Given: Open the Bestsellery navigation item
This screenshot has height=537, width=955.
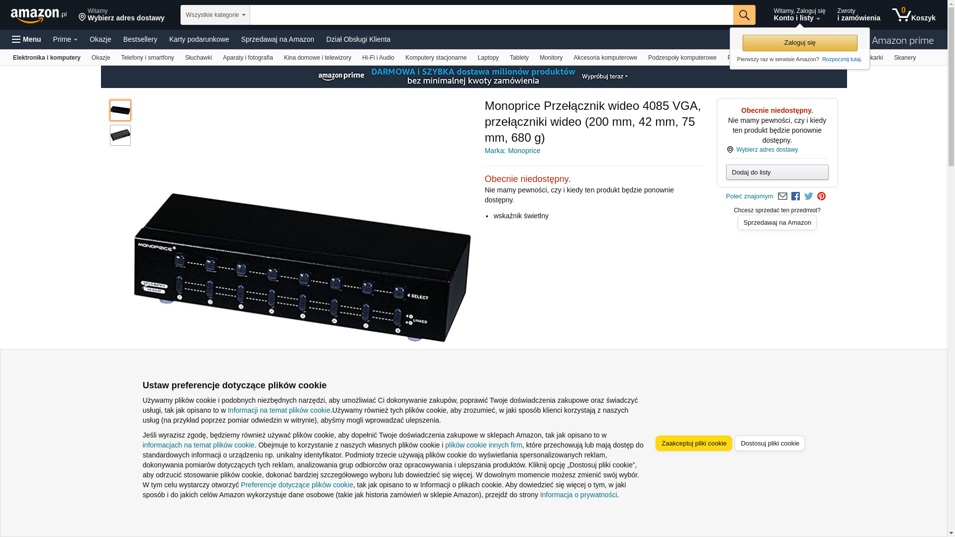Looking at the screenshot, I should click(x=140, y=39).
